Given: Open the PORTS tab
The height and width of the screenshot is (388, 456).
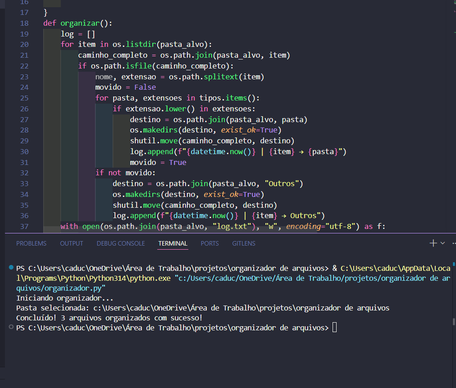Looking at the screenshot, I should [210, 243].
